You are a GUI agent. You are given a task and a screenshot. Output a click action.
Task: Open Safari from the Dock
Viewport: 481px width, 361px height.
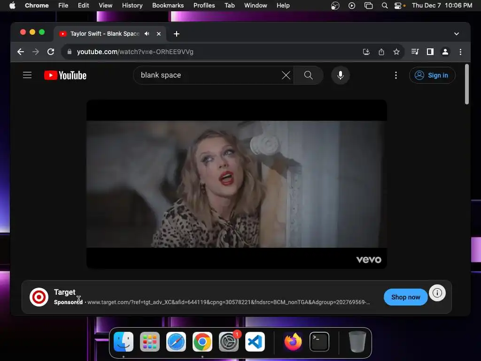[176, 342]
